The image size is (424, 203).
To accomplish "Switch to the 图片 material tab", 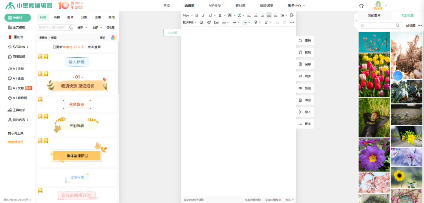I will 70,17.
